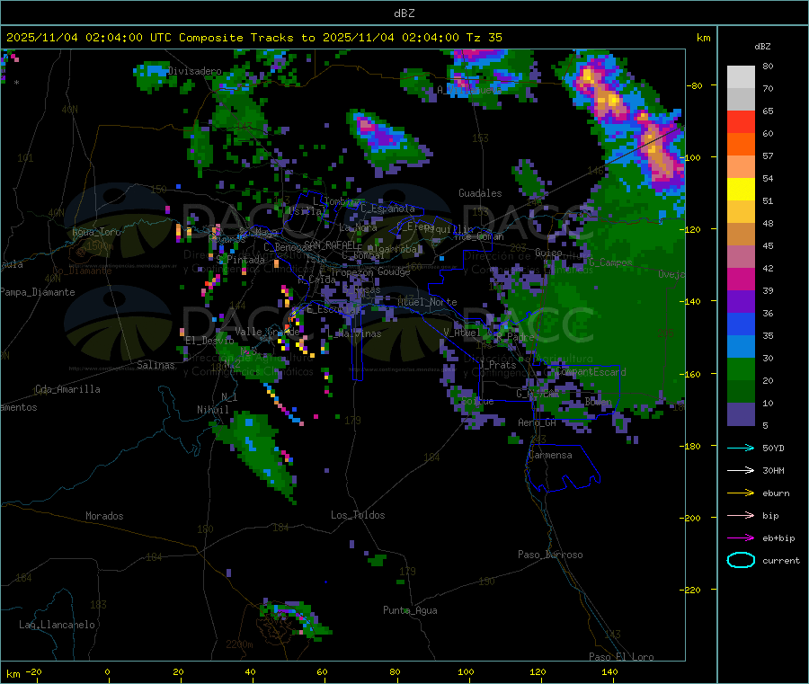Click the 'Salinas' place label
This screenshot has height=684, width=809.
156,365
